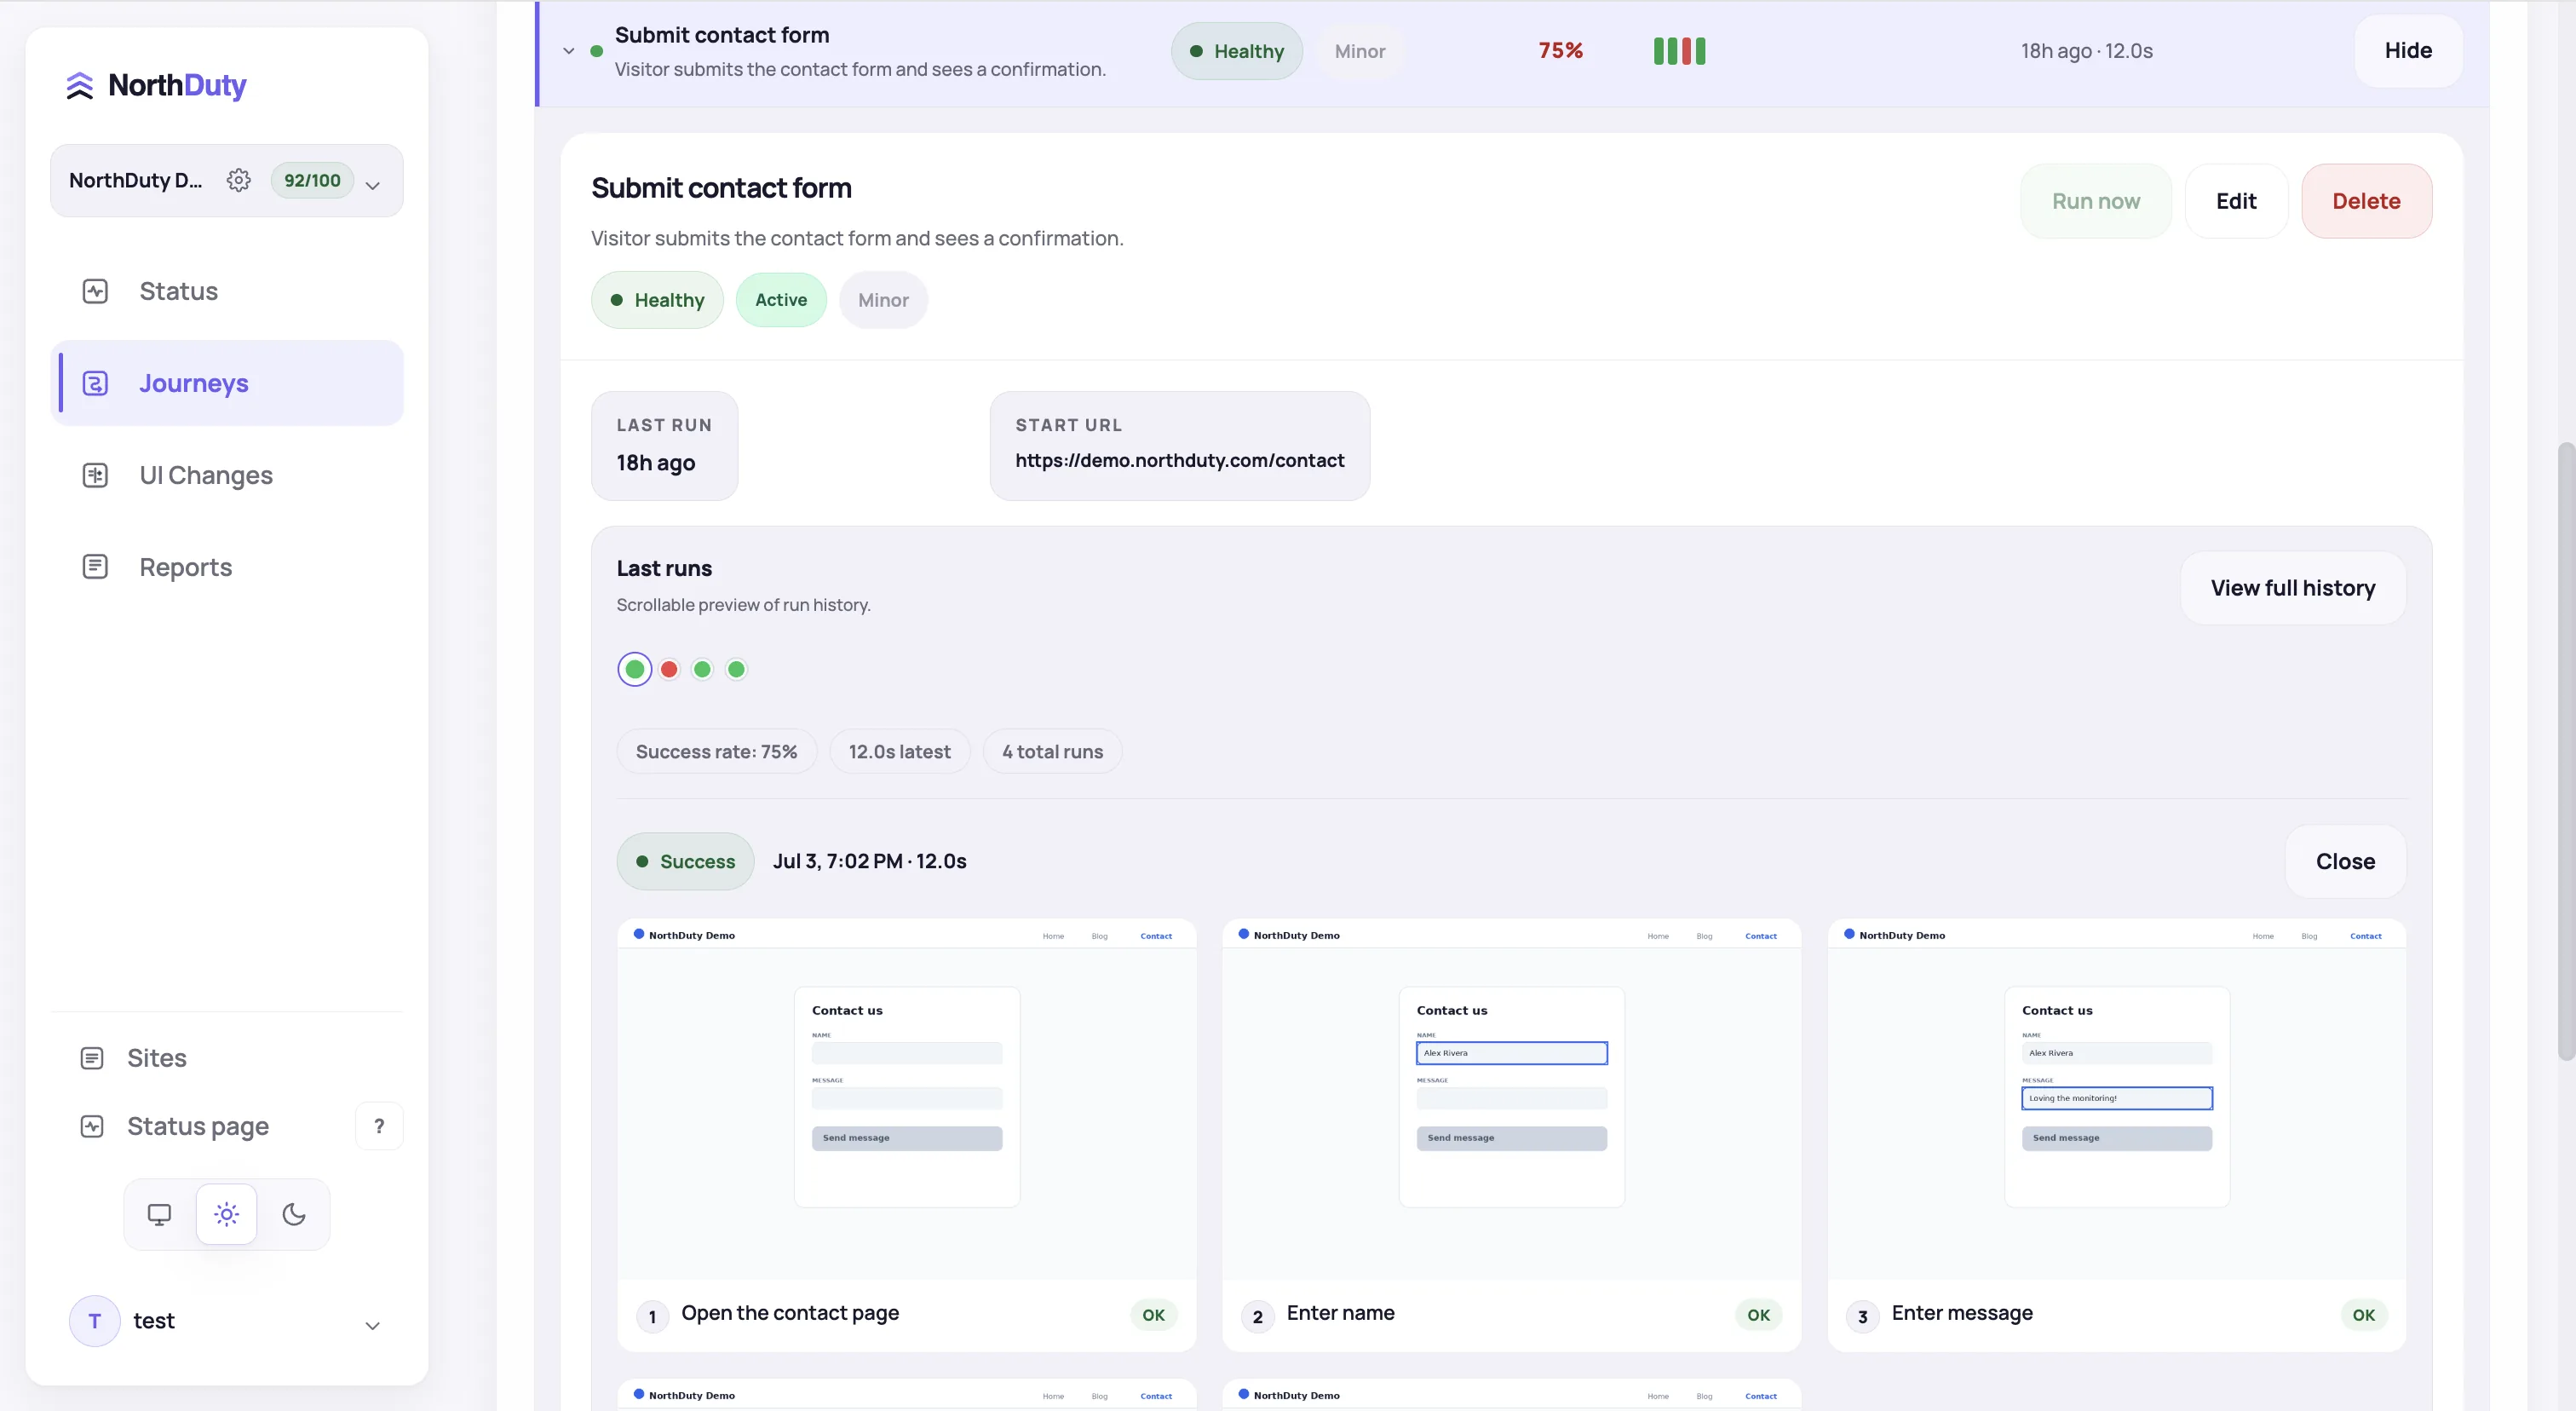Viewport: 2576px width, 1411px height.
Task: Click the Edit journey button
Action: tap(2236, 201)
